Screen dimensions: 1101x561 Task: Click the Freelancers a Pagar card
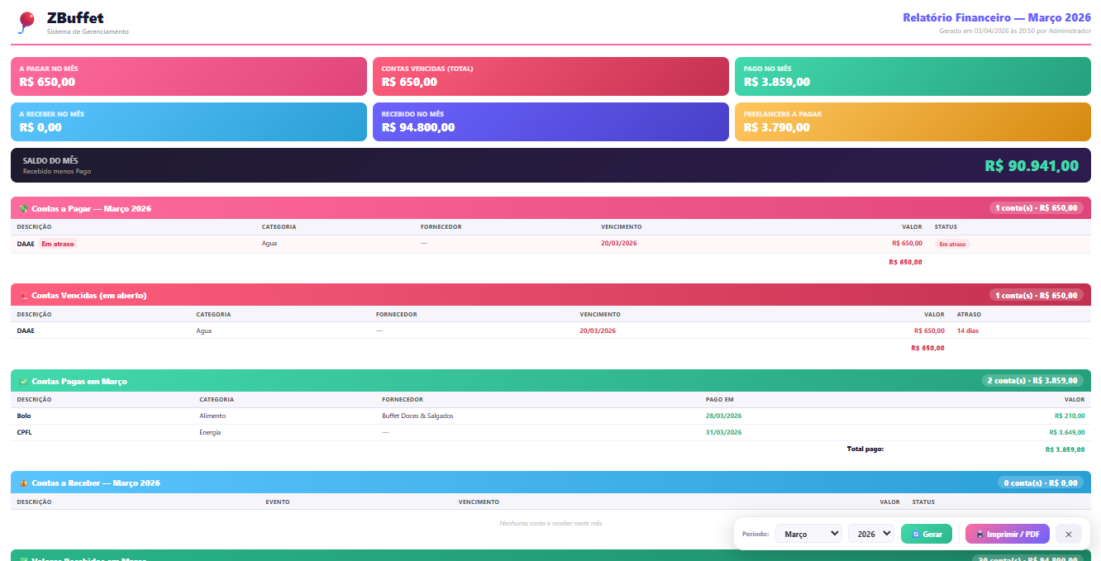click(913, 121)
